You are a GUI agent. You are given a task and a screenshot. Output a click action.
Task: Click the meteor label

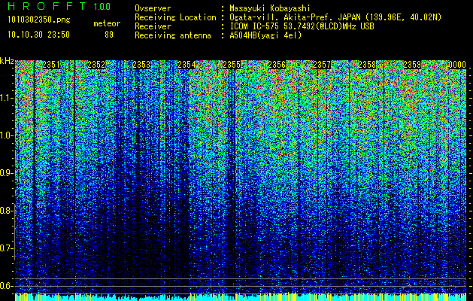[107, 23]
